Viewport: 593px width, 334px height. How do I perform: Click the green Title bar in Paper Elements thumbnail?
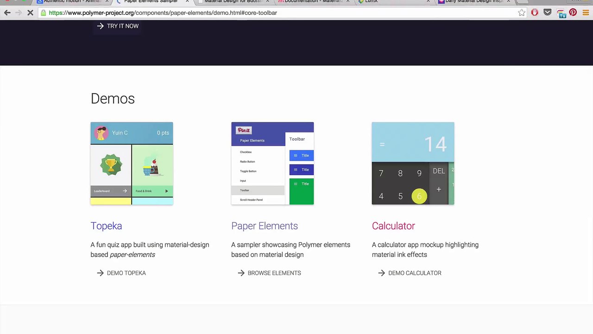[x=302, y=192]
